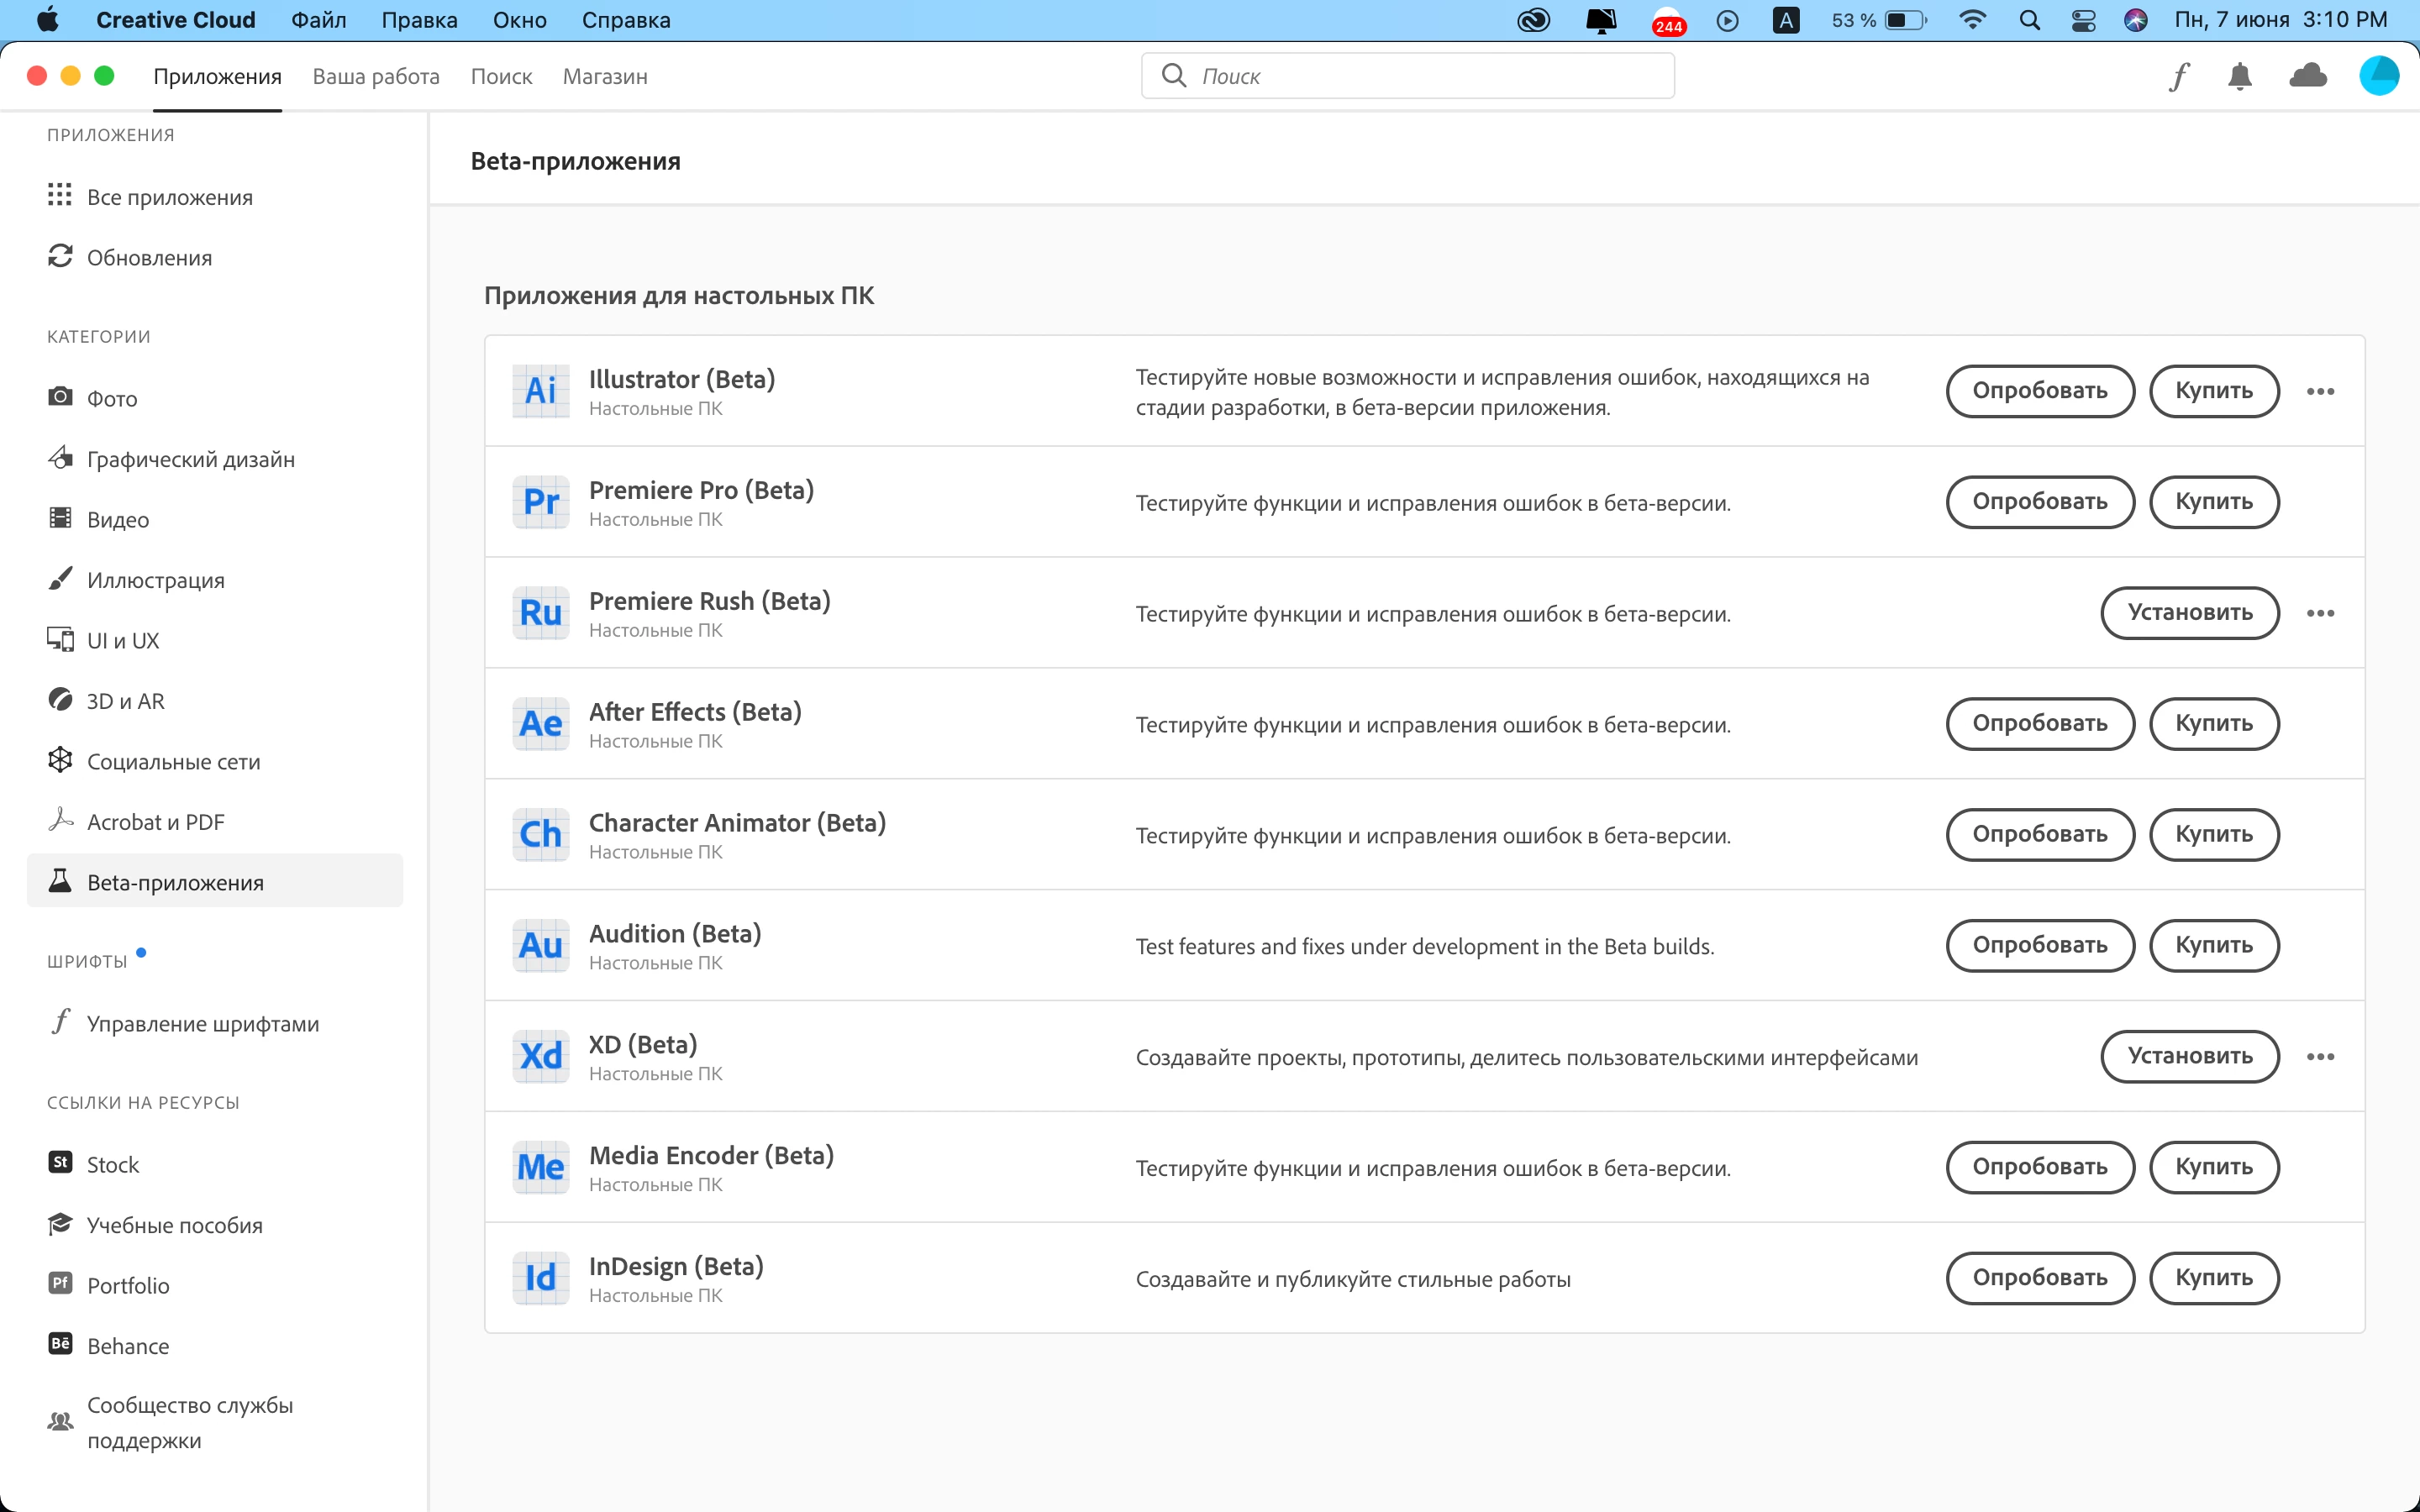Open the fonts icon in top toolbar
2420x1512 pixels.
tap(2180, 77)
